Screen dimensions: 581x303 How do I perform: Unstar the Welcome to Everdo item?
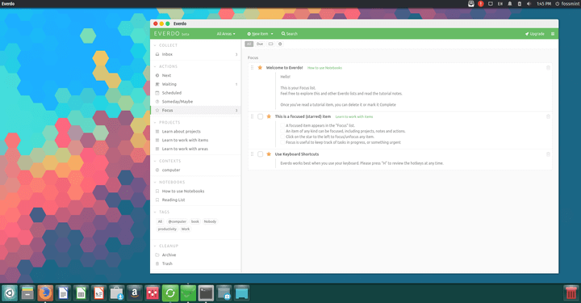point(260,68)
